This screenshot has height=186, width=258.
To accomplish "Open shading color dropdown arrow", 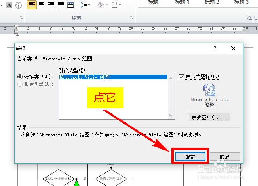I will tap(107, 5).
